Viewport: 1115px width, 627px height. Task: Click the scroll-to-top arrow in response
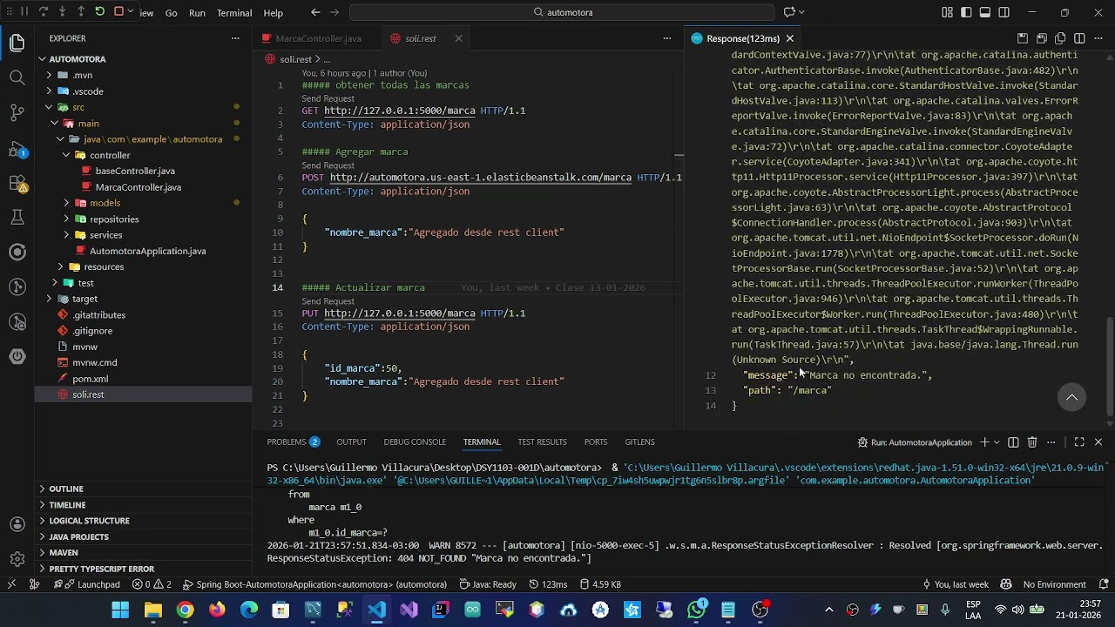(1072, 397)
